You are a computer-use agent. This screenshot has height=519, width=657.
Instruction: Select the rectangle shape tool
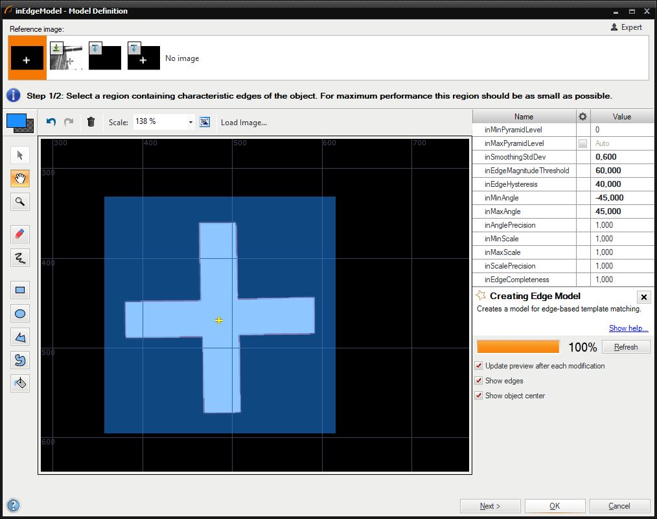click(x=20, y=290)
